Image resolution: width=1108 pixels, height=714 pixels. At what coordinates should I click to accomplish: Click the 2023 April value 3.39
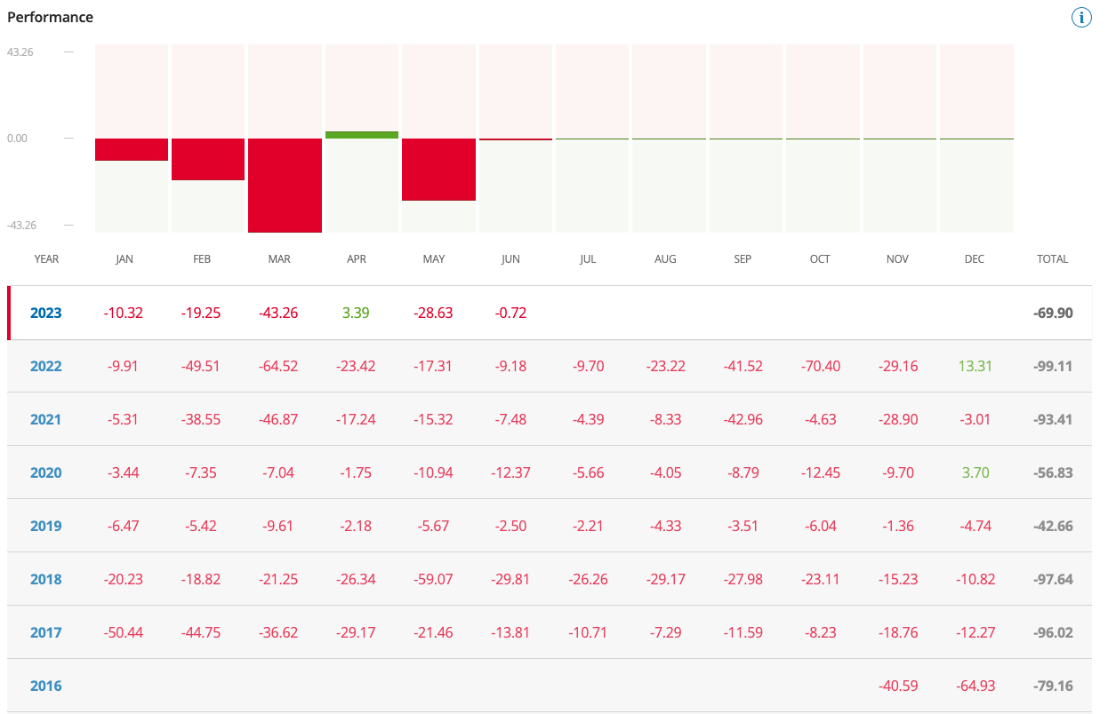click(356, 313)
